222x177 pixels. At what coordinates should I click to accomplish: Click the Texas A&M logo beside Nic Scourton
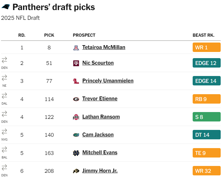[x=76, y=63]
